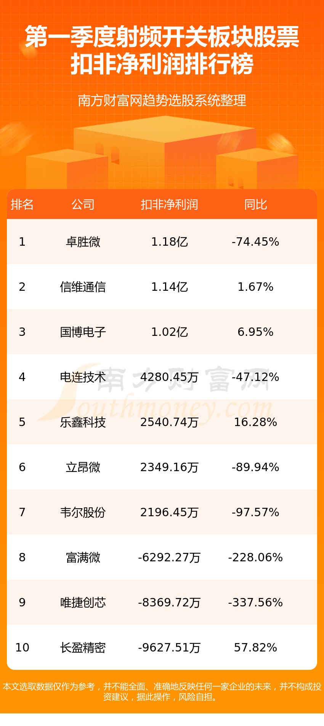Click the 排名 column header

[x=22, y=205]
